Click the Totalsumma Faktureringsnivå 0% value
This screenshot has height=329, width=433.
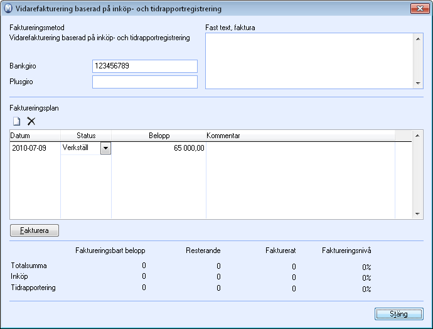point(366,267)
